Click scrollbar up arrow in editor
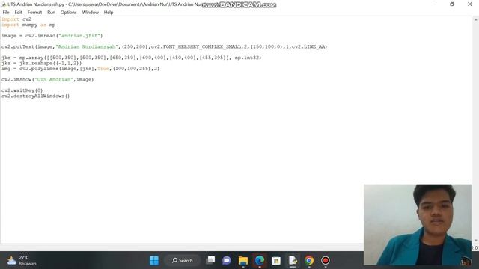 pos(476,19)
